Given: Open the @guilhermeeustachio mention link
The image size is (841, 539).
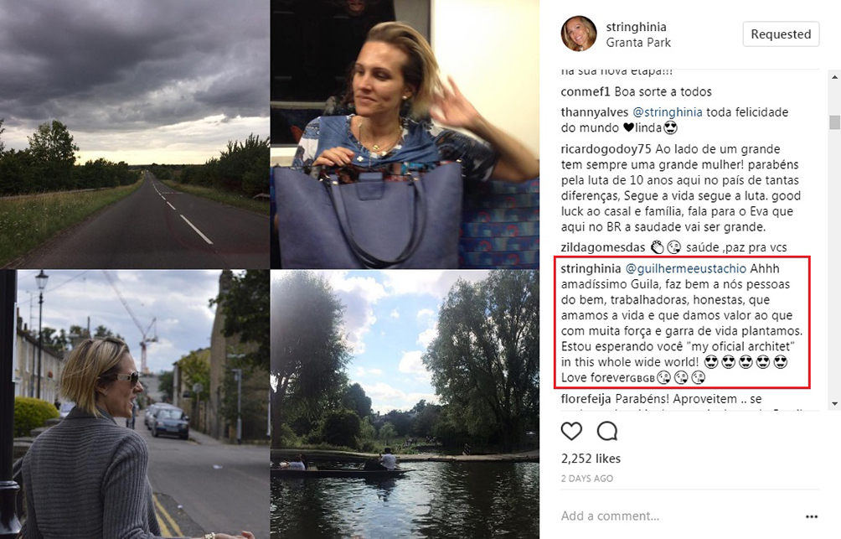Looking at the screenshot, I should pyautogui.click(x=686, y=269).
